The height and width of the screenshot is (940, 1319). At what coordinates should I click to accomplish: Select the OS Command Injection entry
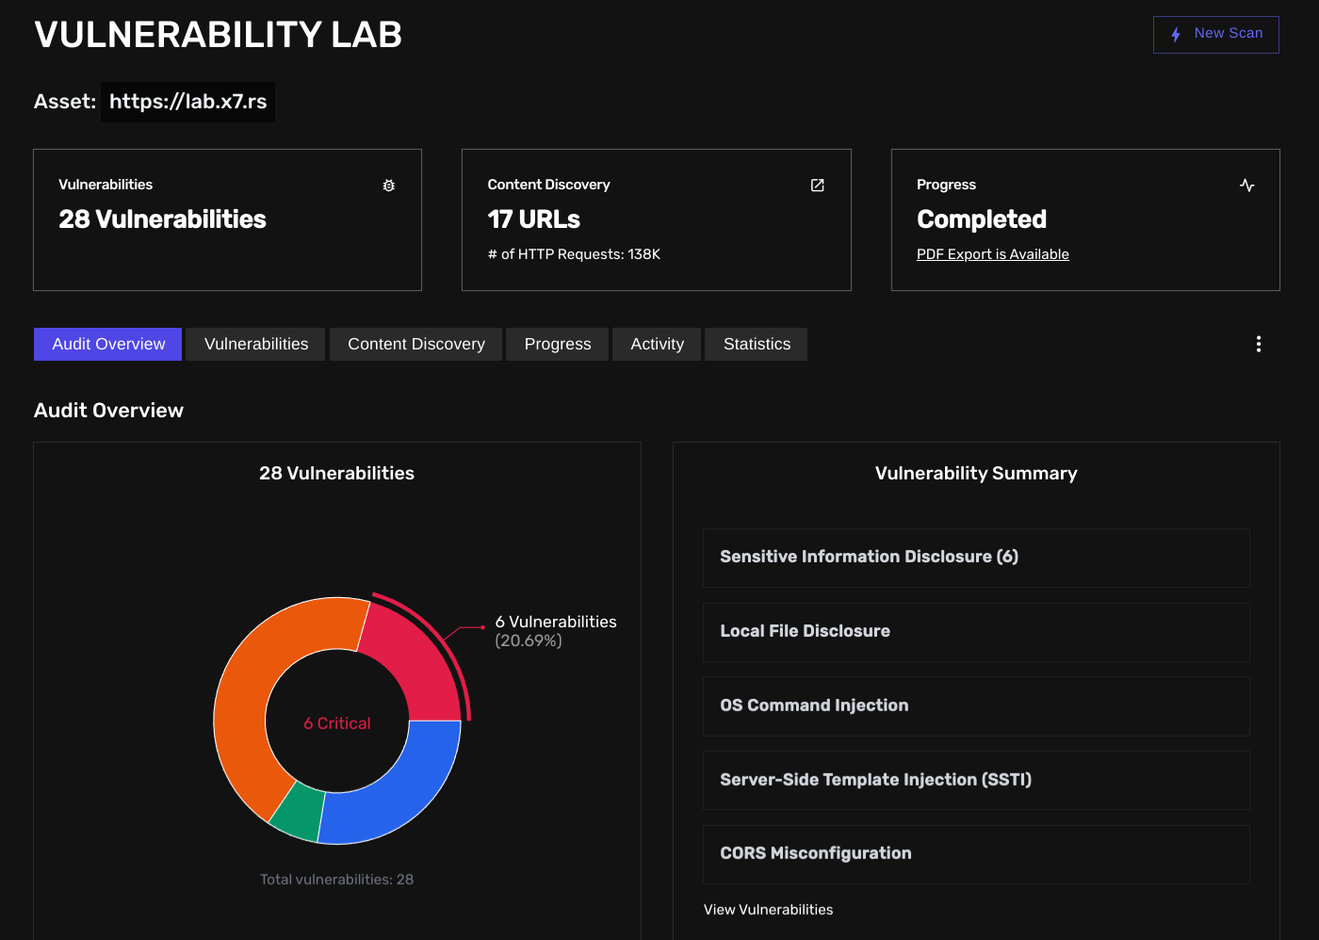point(976,706)
